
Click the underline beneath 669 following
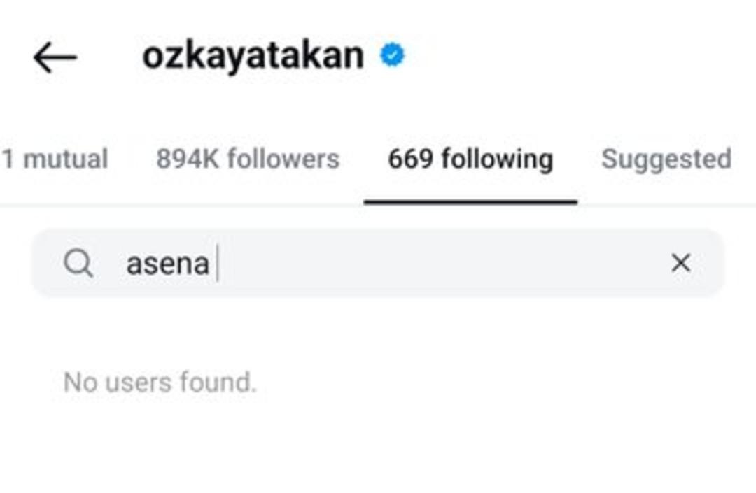click(x=470, y=202)
